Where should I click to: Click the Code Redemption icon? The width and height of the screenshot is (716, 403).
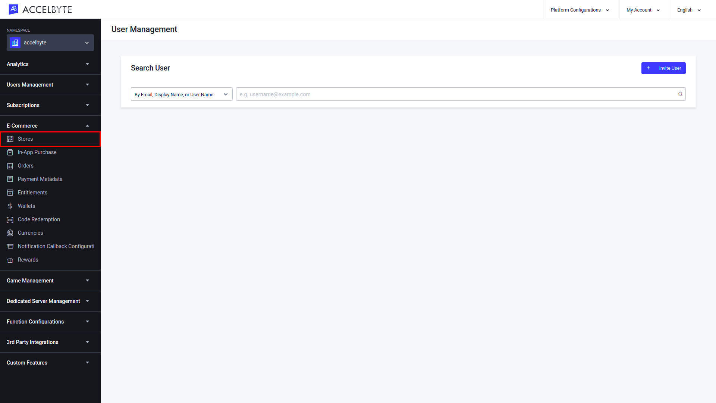(10, 219)
